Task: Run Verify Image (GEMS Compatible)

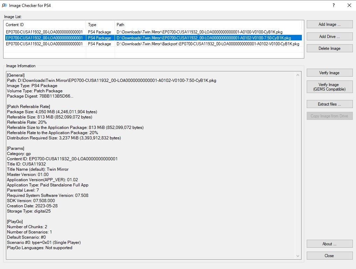Action: 329,87
